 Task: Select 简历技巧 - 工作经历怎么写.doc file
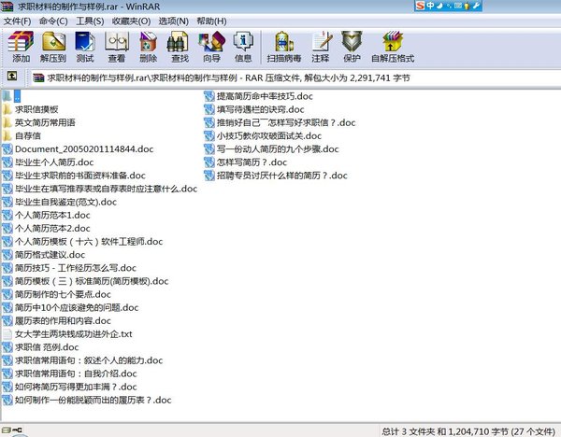point(69,268)
